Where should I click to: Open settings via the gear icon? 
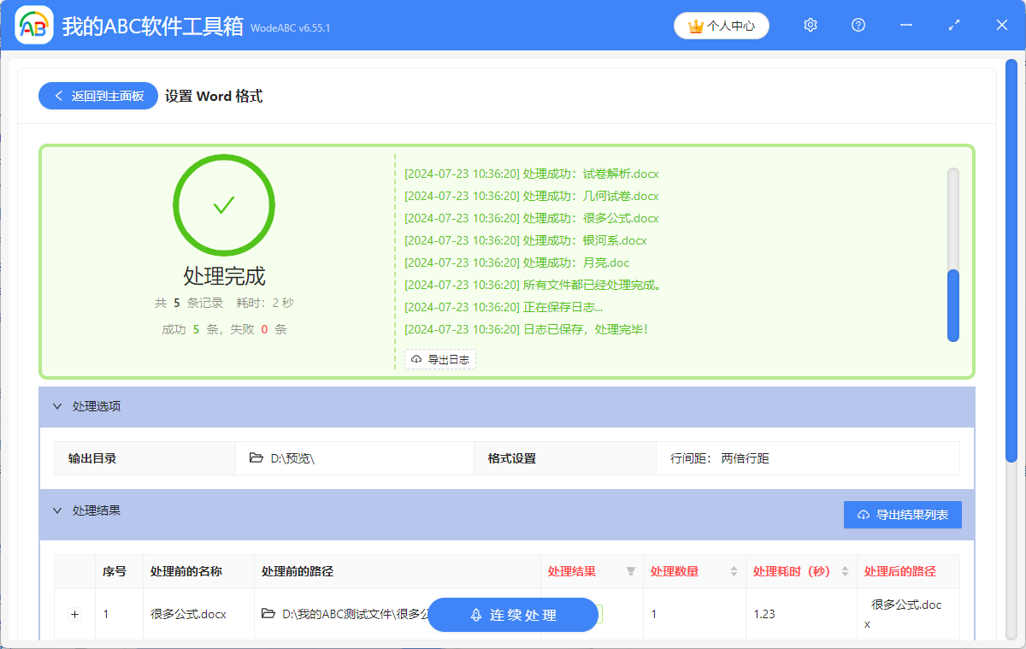pos(810,25)
